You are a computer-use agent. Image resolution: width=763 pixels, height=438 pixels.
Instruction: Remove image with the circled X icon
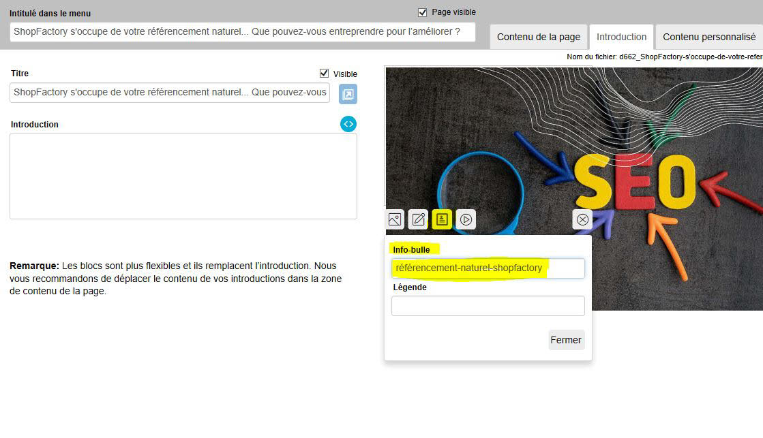point(582,219)
